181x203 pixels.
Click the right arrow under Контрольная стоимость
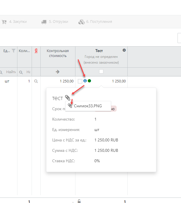point(57,72)
